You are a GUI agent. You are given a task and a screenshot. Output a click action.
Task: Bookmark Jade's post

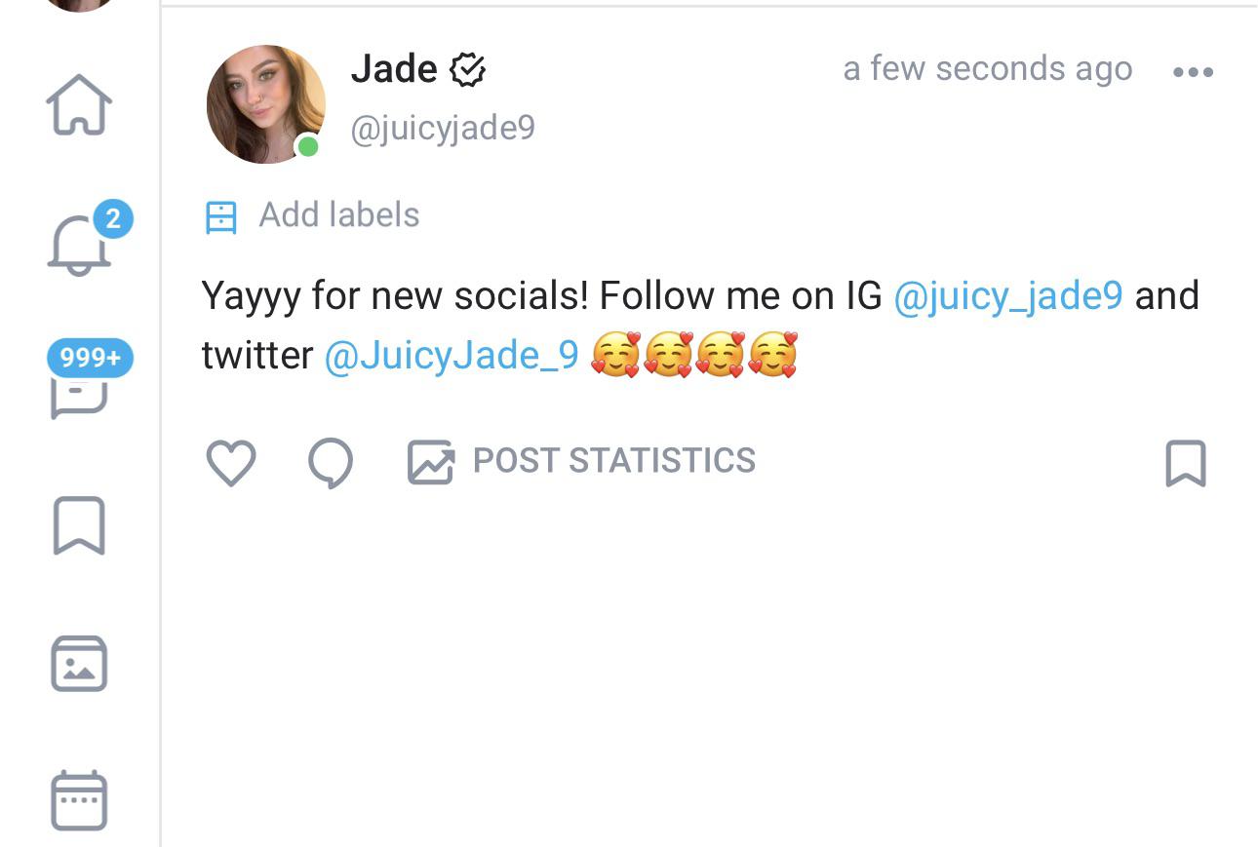coord(1185,463)
